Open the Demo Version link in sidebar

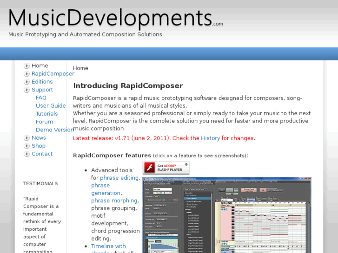[x=54, y=130]
